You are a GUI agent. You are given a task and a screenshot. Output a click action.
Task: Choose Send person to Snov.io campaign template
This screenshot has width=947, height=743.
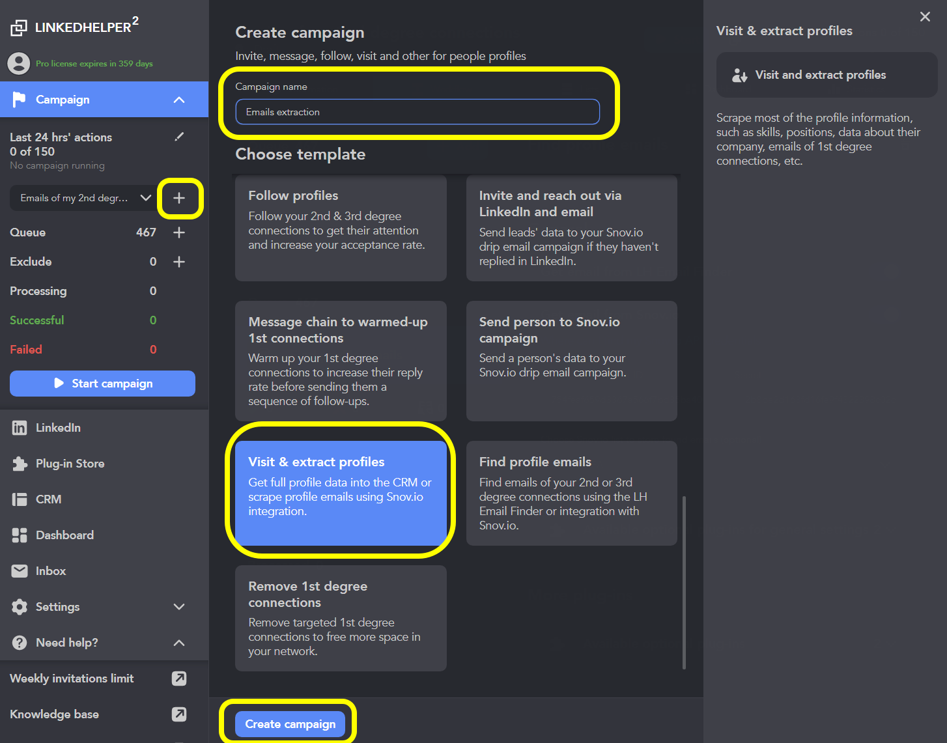572,361
